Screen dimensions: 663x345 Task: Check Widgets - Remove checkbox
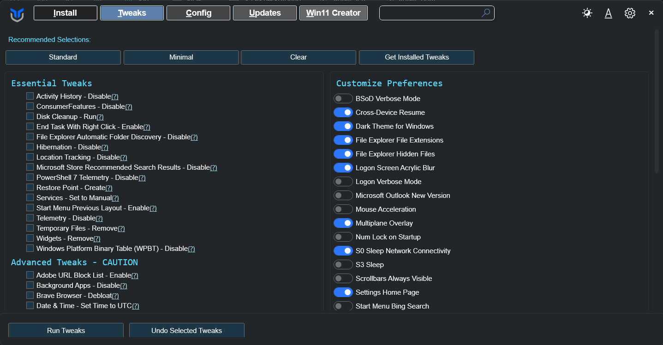[30, 238]
